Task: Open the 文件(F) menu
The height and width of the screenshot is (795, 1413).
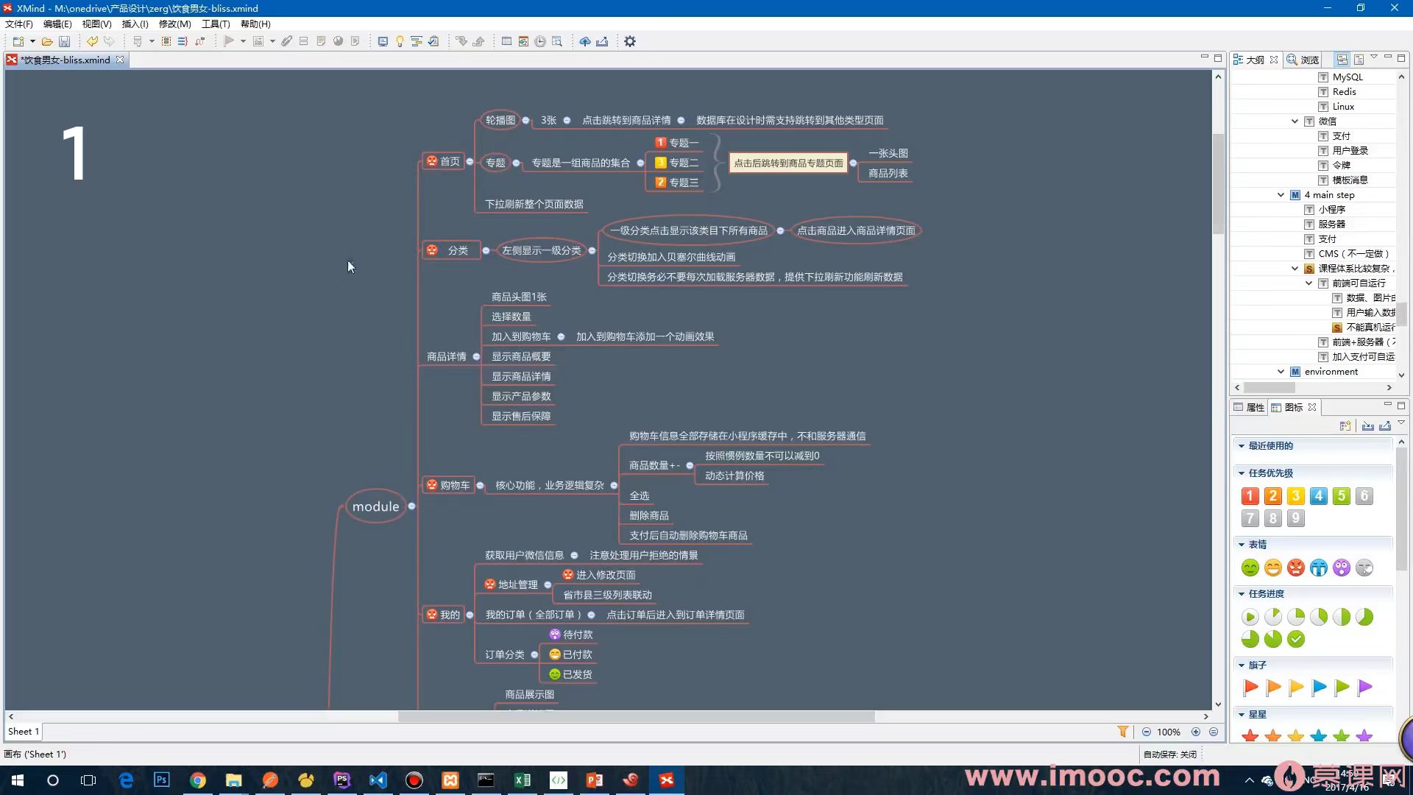Action: click(19, 24)
